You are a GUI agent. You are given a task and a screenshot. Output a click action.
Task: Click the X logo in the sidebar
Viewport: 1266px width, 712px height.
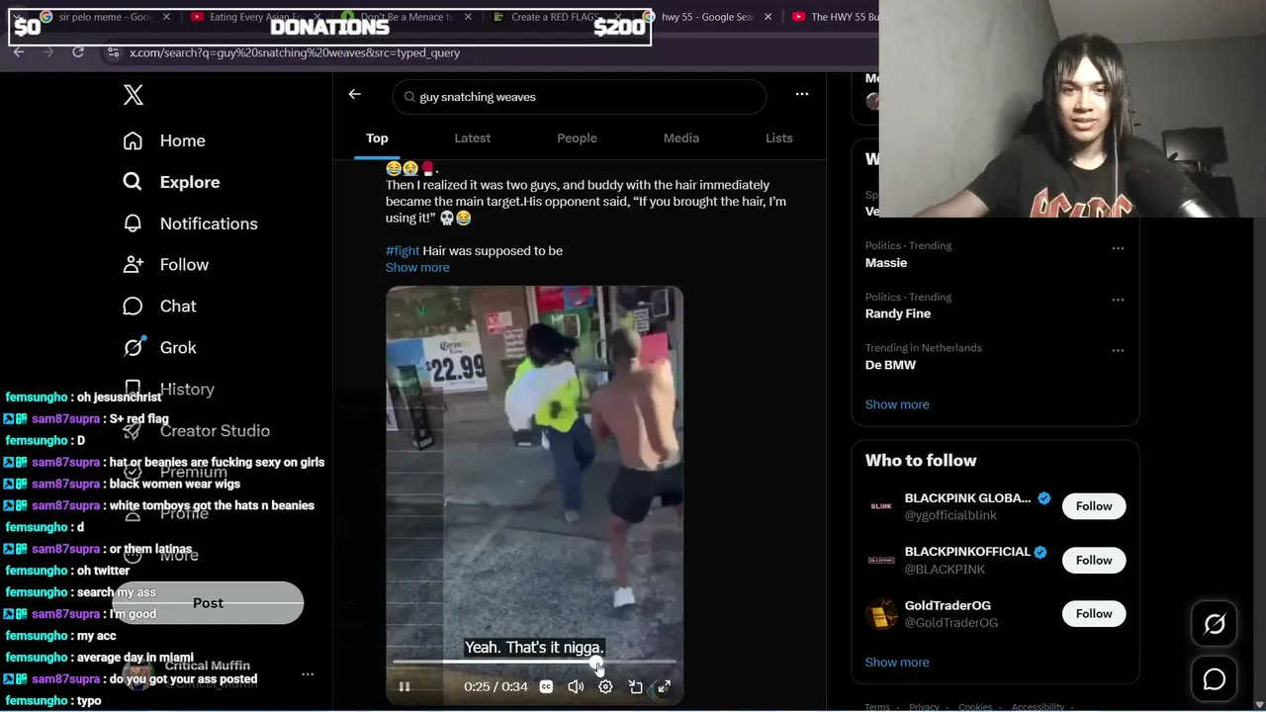pyautogui.click(x=134, y=95)
